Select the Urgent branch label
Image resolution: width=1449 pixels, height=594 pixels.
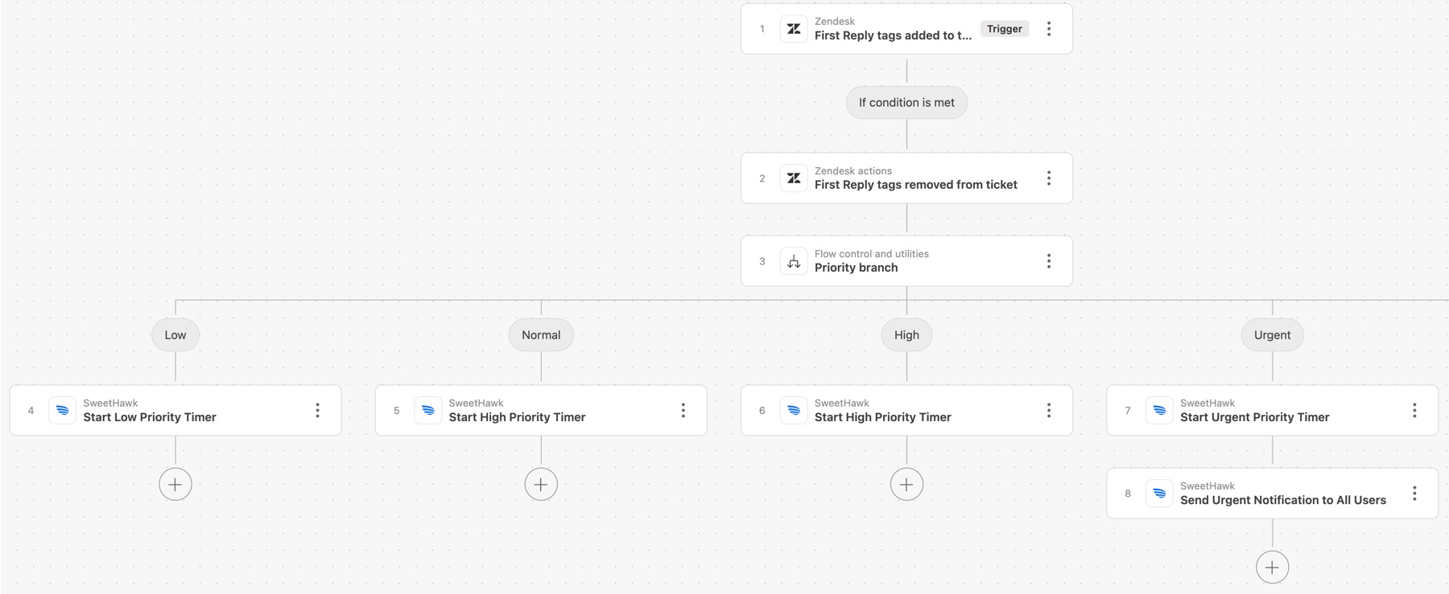1272,335
